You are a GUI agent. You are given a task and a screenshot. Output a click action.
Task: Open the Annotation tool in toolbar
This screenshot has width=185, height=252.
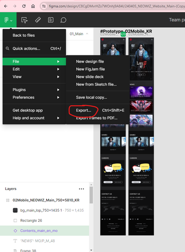pyautogui.click(x=51, y=20)
